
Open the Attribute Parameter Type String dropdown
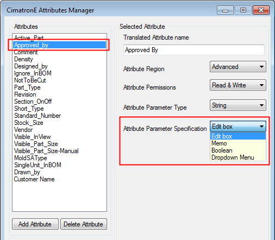click(x=238, y=105)
